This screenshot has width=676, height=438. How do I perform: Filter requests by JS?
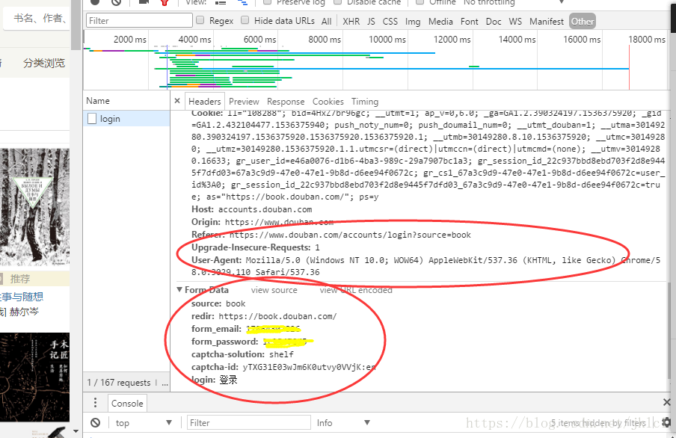371,21
